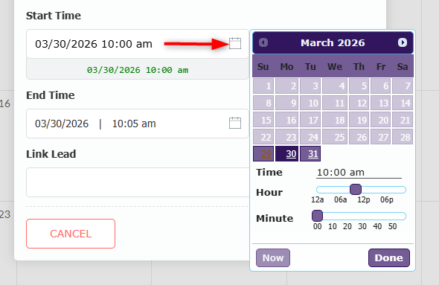Go to previous month arrow in datepicker
439x285 pixels.
coord(263,42)
